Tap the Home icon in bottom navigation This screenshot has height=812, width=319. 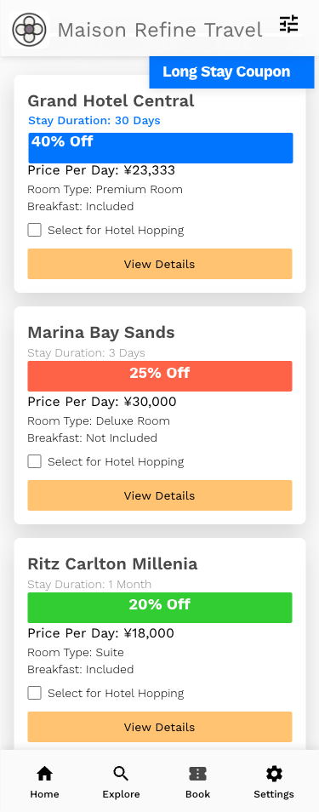[x=44, y=774]
